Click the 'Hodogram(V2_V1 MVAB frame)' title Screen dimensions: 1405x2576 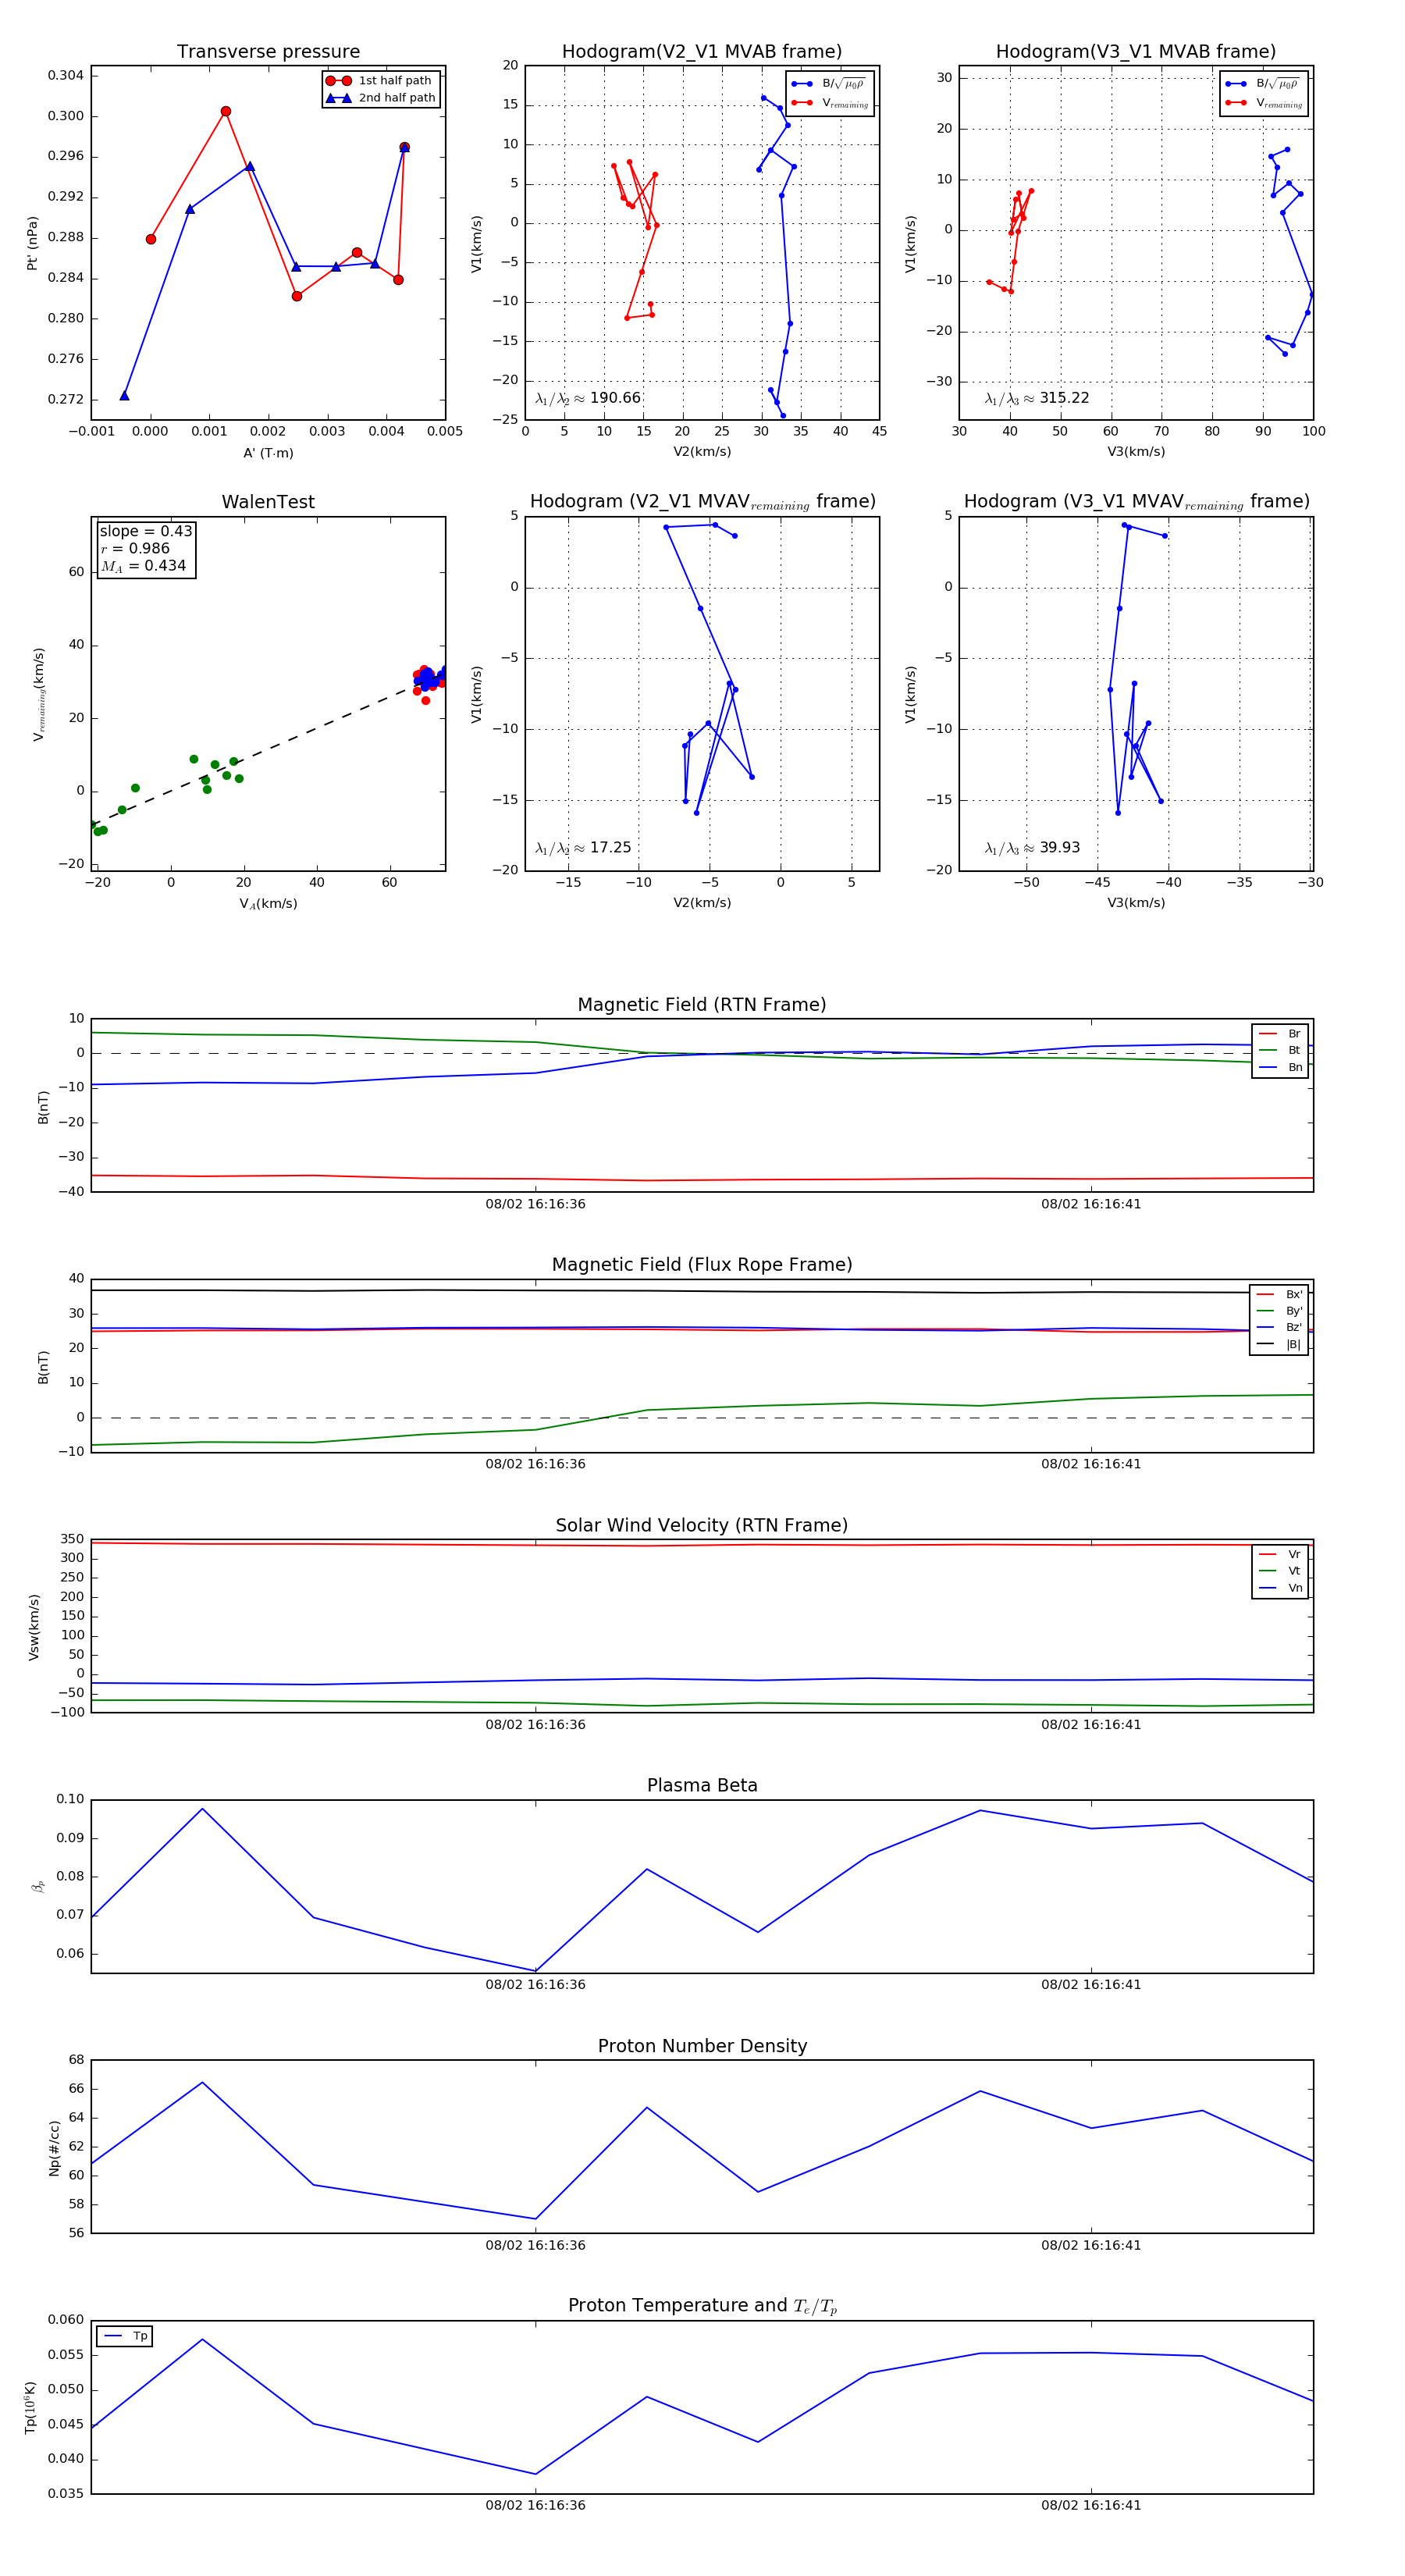click(702, 52)
